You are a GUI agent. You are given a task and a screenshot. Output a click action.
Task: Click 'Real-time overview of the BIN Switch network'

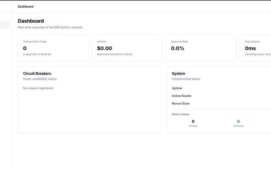(x=50, y=27)
